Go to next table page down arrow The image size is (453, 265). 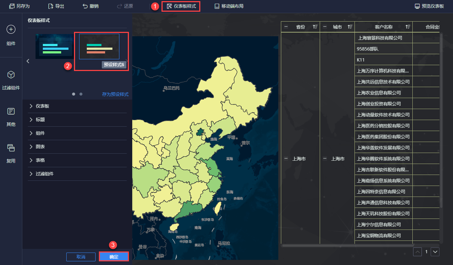435,252
